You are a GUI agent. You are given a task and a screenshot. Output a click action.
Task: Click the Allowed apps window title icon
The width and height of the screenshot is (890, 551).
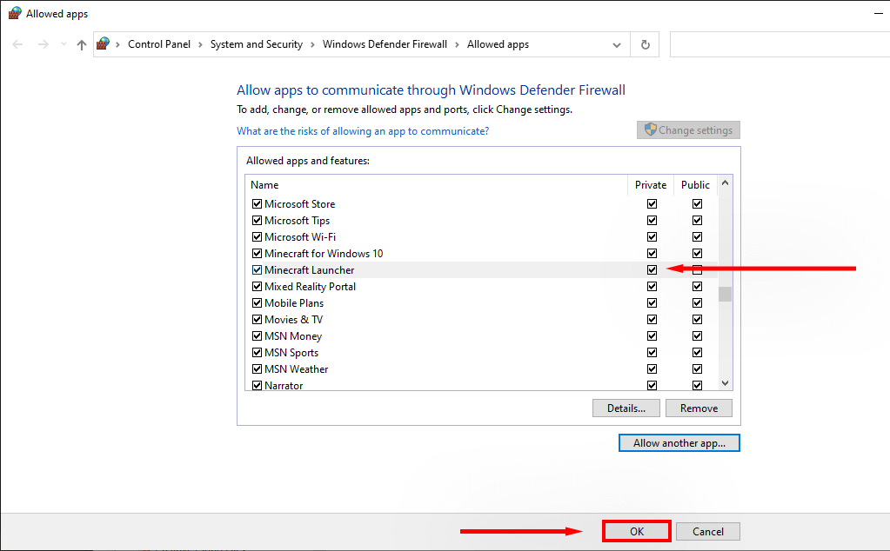pos(15,13)
